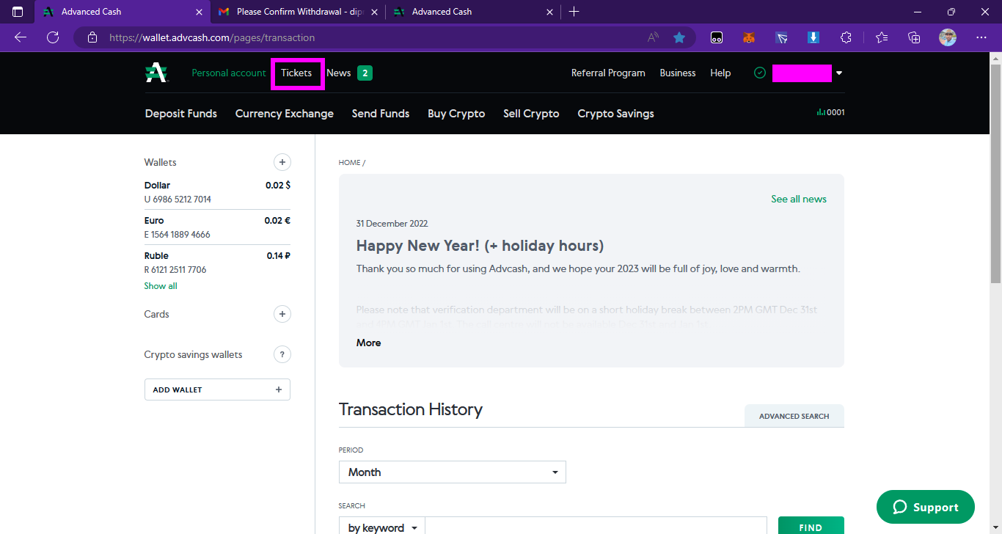Click the transaction keyword search field
Viewport: 1002px width, 534px height.
point(596,527)
